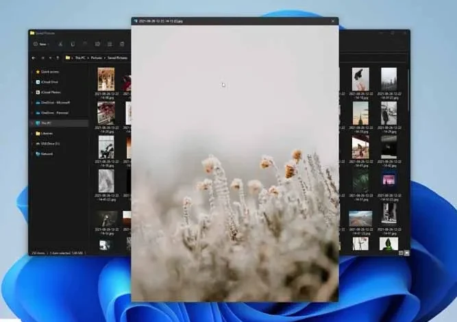The image size is (457, 322).
Task: Click the Copy icon in Explorer toolbar
Action: point(73,44)
